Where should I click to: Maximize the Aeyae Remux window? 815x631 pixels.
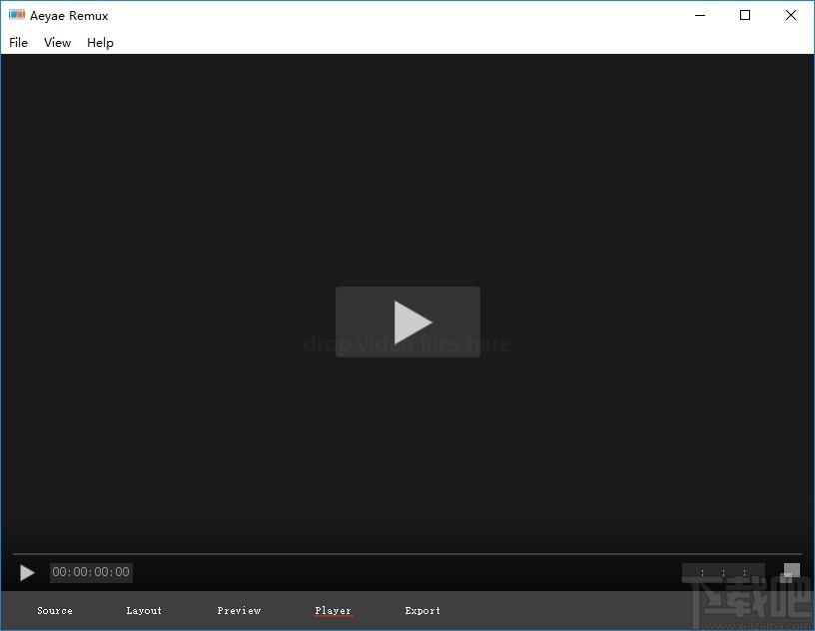[745, 15]
